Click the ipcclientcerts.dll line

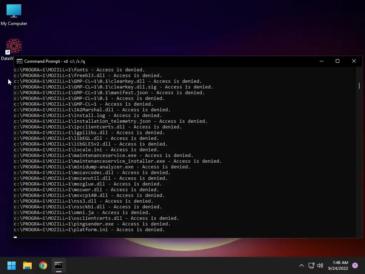coord(98,127)
